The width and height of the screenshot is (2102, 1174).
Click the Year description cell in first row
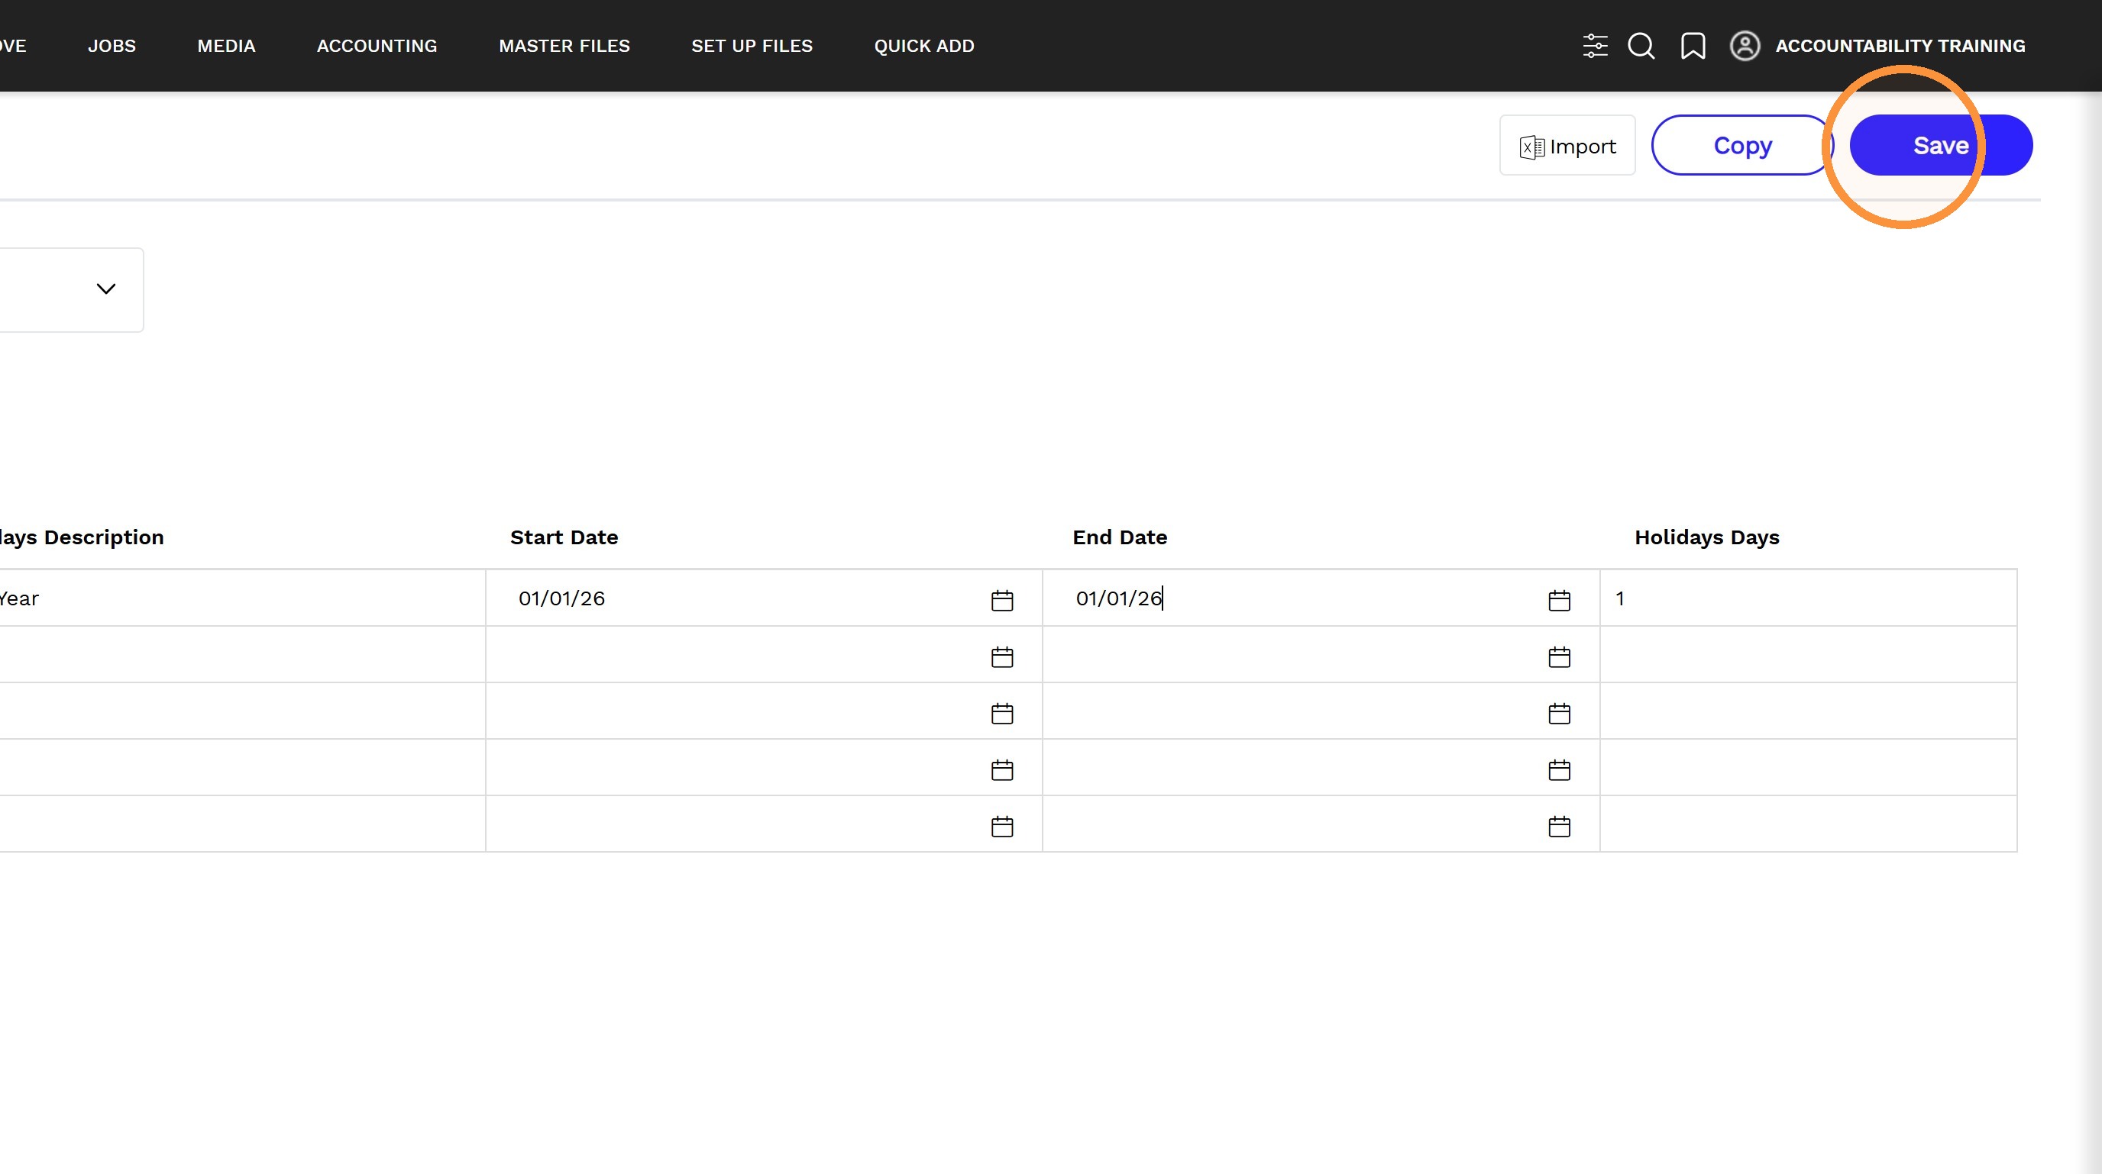point(242,598)
